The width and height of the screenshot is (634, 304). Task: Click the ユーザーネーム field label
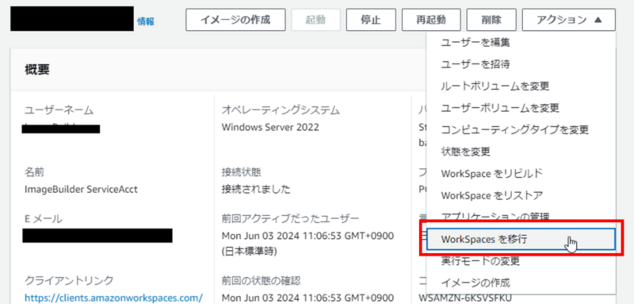[x=59, y=110]
